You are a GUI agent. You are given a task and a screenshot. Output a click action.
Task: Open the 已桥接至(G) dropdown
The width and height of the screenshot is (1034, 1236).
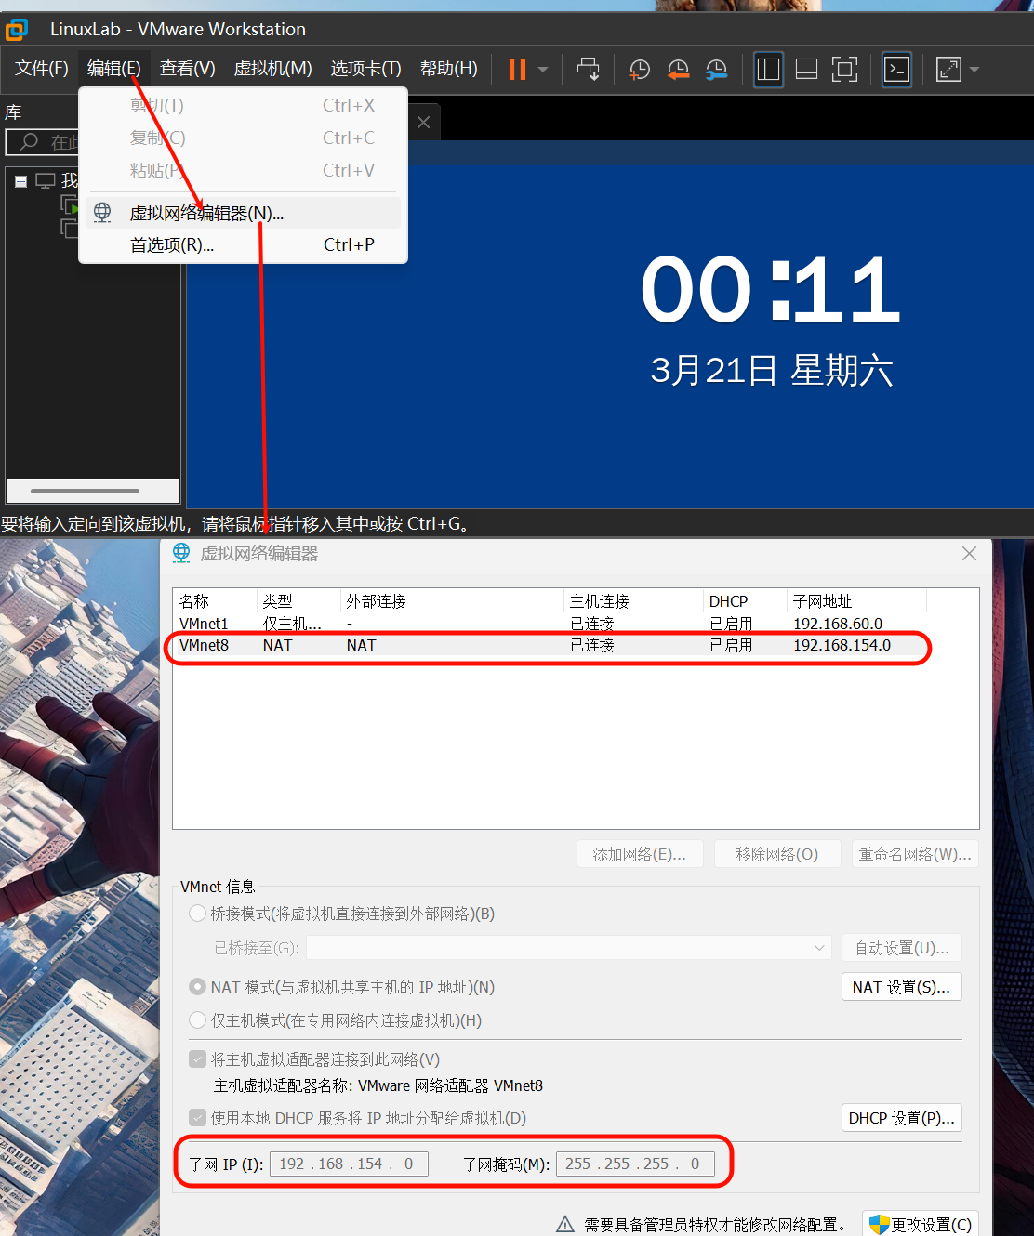pos(569,948)
